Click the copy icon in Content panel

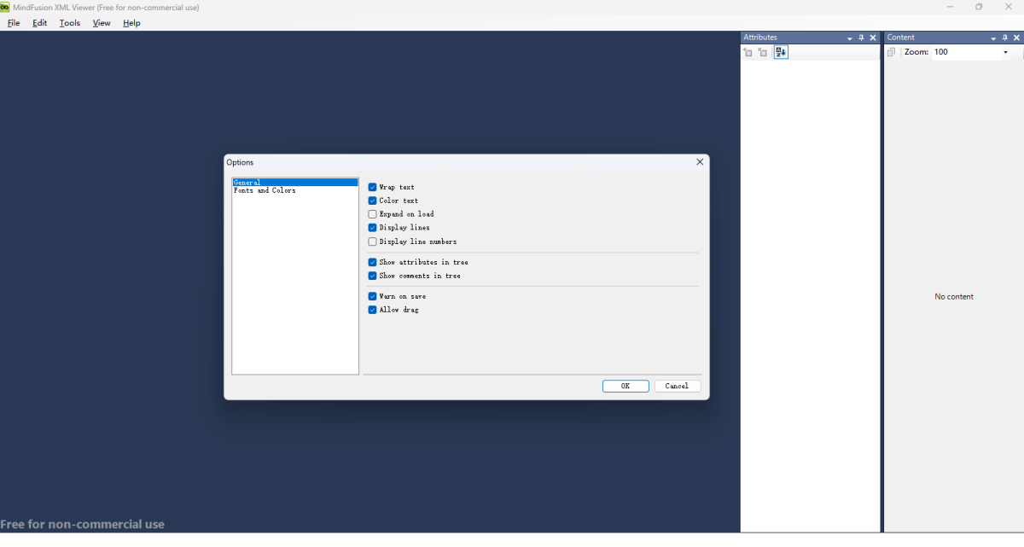click(892, 52)
